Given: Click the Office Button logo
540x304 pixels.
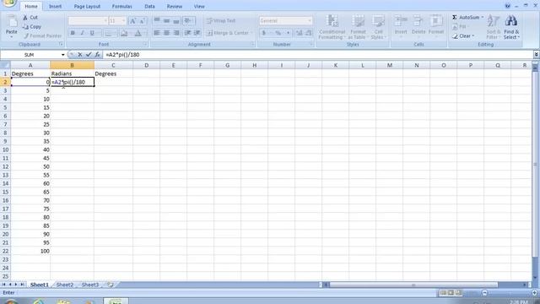Looking at the screenshot, I should 9,3.
